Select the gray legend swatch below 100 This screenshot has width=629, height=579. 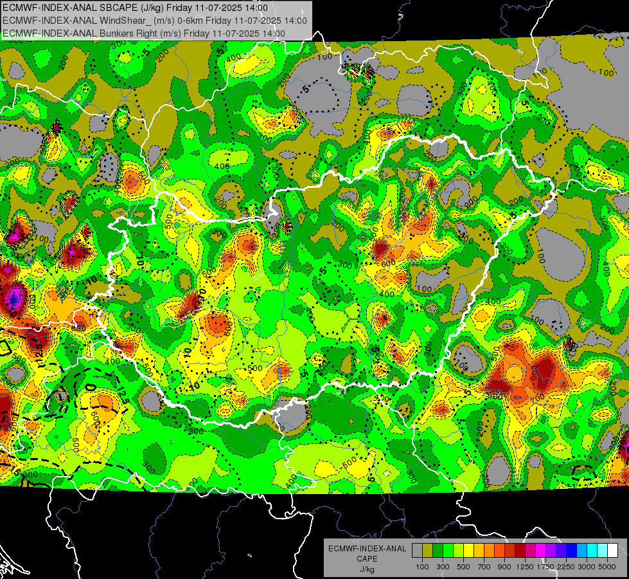[417, 551]
